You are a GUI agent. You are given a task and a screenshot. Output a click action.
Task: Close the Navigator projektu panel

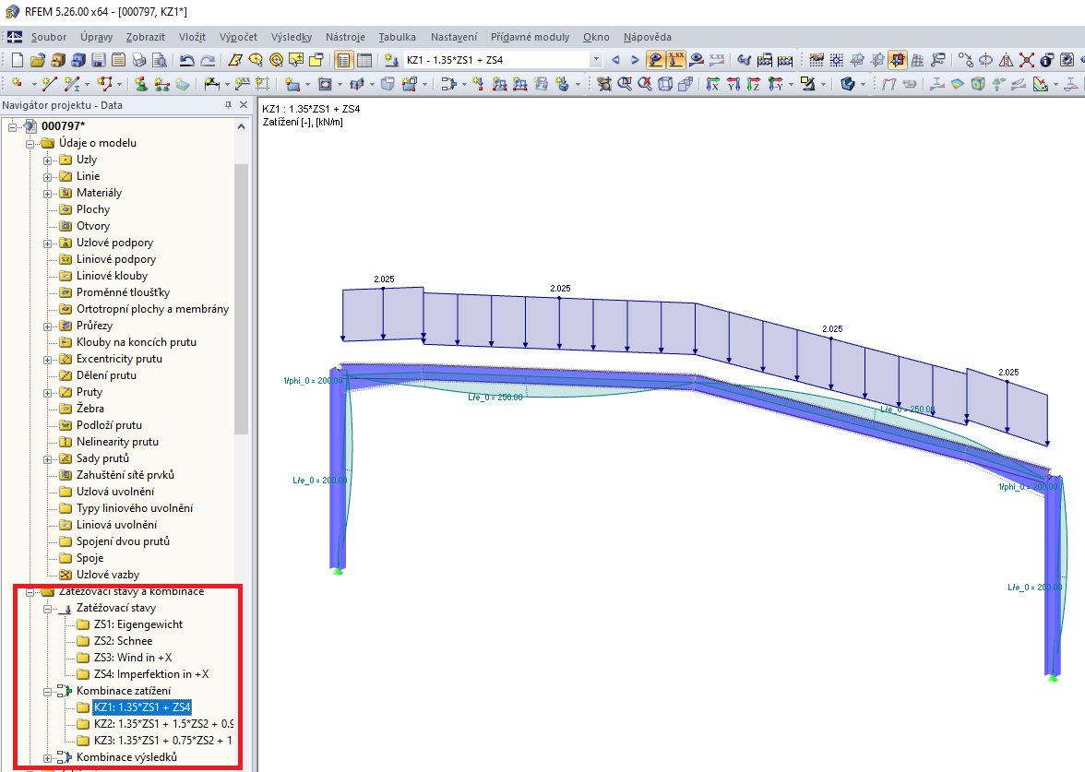(243, 105)
